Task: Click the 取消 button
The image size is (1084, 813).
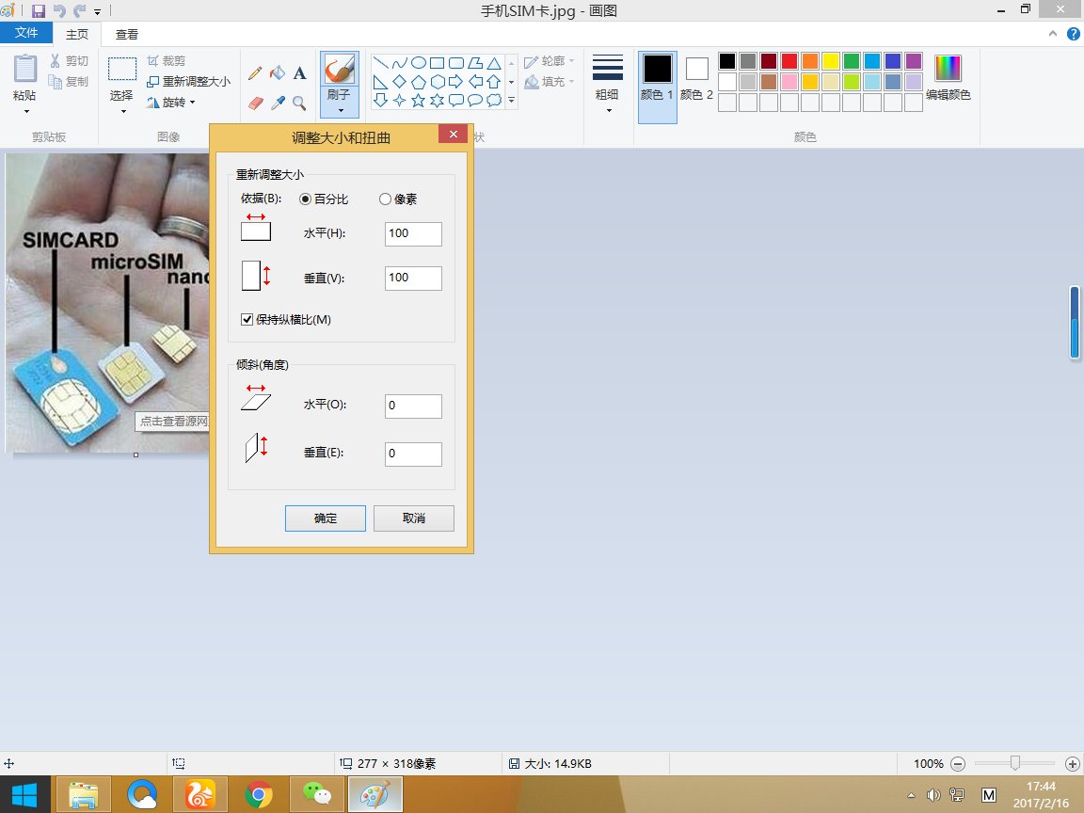Action: click(414, 518)
